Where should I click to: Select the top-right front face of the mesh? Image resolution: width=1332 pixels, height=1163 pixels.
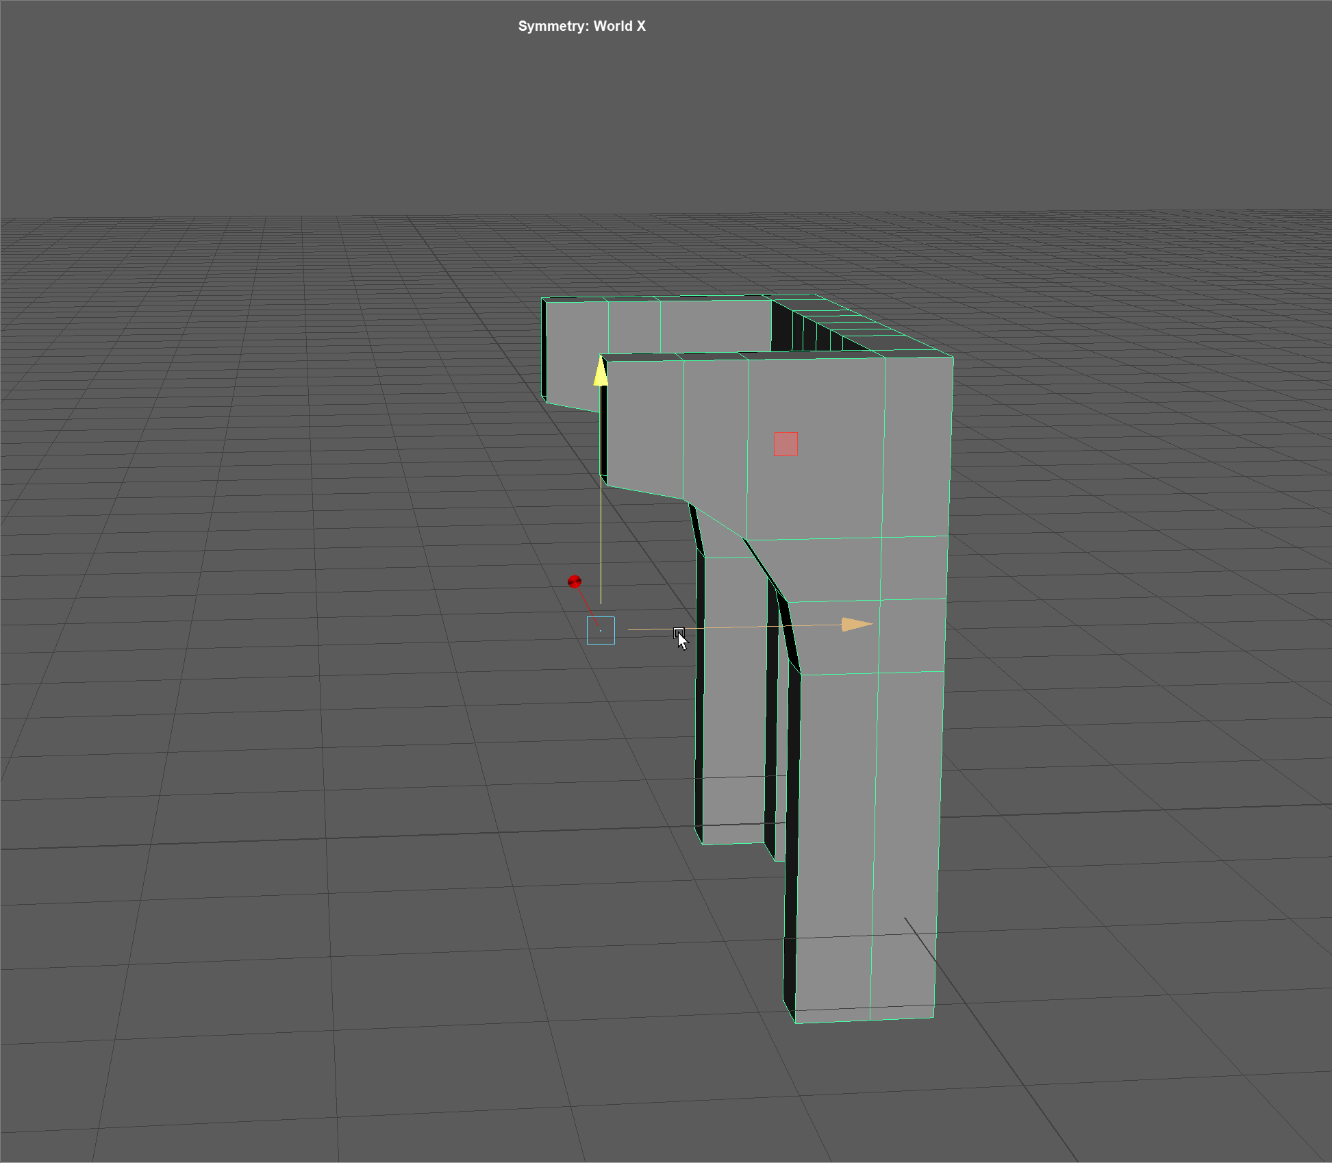(x=917, y=445)
